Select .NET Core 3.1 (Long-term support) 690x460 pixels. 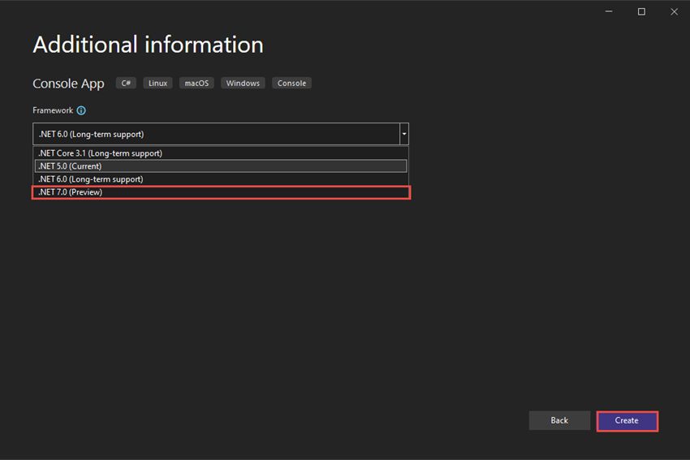(221, 153)
